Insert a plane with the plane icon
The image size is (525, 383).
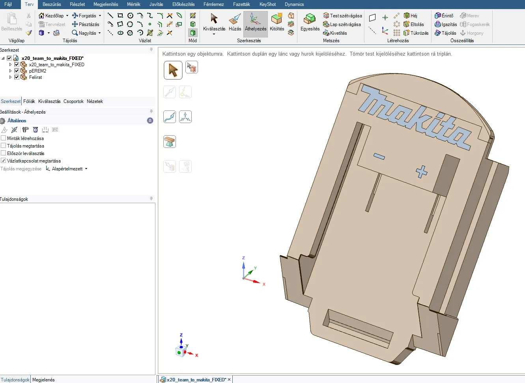pyautogui.click(x=372, y=18)
